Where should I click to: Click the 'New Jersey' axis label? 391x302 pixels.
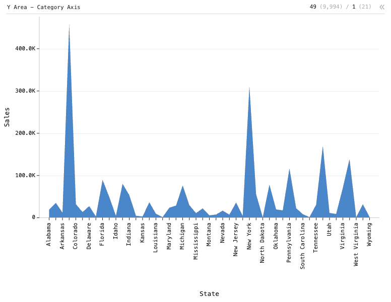(235, 240)
